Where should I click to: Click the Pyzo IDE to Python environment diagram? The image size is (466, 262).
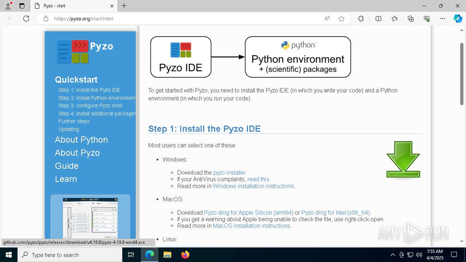250,57
